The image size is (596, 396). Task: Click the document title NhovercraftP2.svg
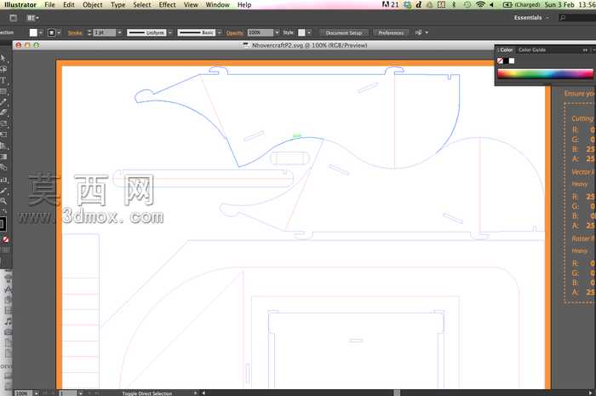pos(309,45)
